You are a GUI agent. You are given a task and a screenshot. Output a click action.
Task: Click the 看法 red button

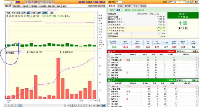27,2
